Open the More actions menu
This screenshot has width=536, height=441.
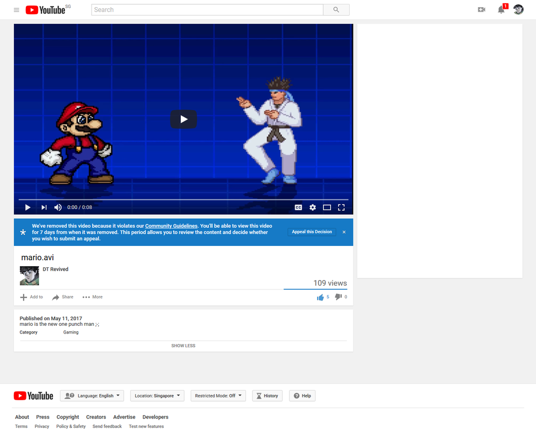[92, 297]
